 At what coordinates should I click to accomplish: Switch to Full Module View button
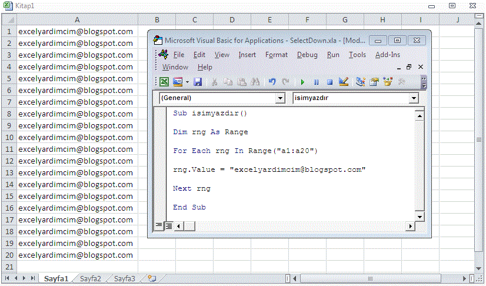pyautogui.click(x=169, y=226)
